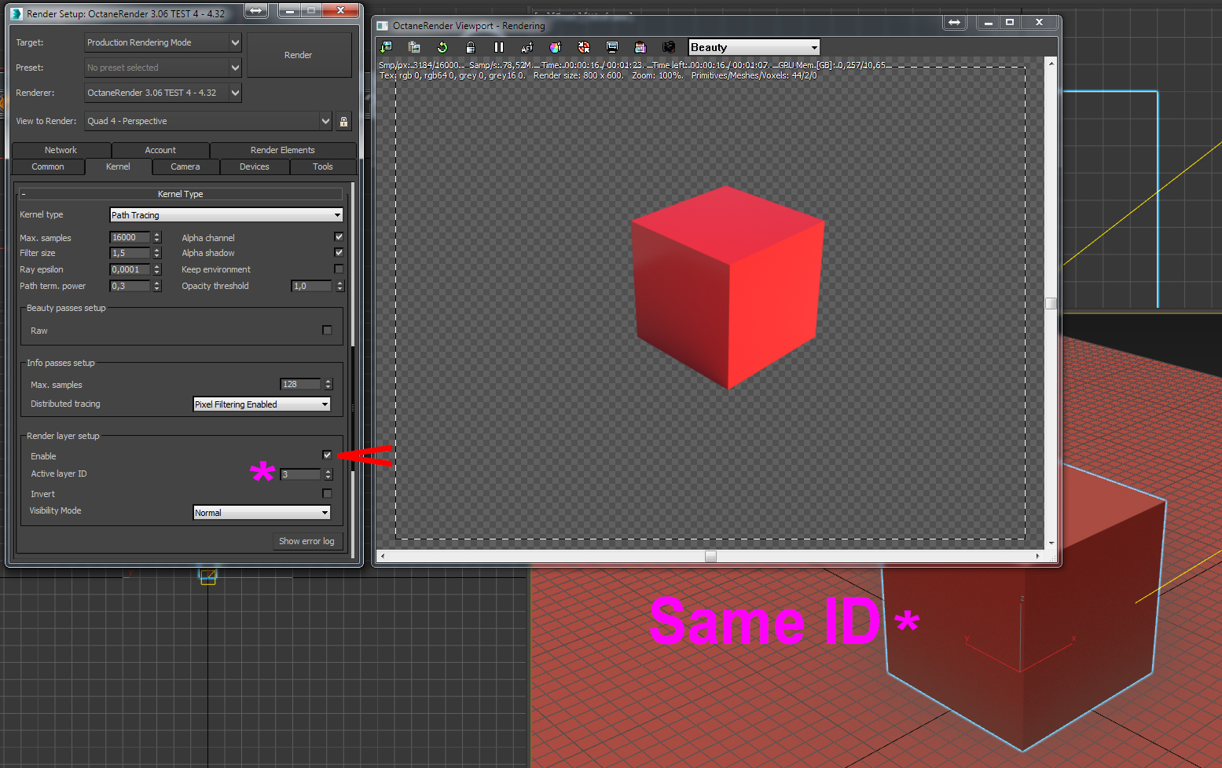The height and width of the screenshot is (768, 1222).
Task: Restart the render with the green refresh icon
Action: pyautogui.click(x=442, y=47)
